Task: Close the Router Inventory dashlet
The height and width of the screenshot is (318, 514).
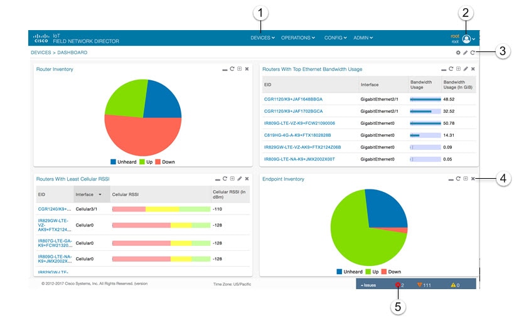Action: click(247, 69)
